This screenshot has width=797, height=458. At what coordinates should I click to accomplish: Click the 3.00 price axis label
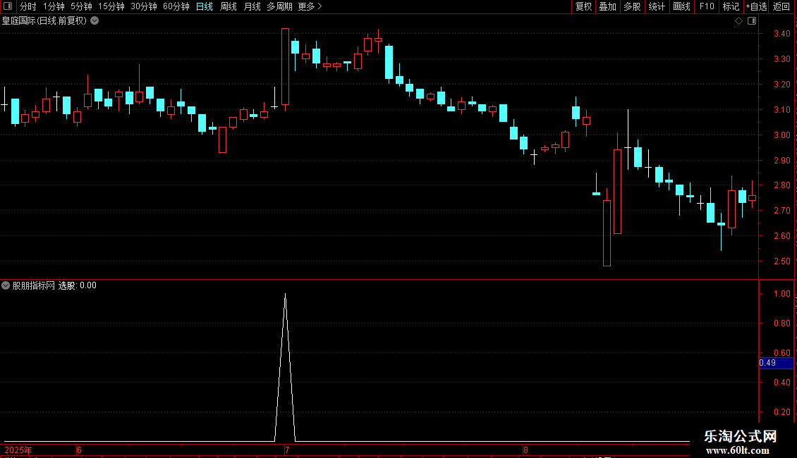pyautogui.click(x=781, y=135)
